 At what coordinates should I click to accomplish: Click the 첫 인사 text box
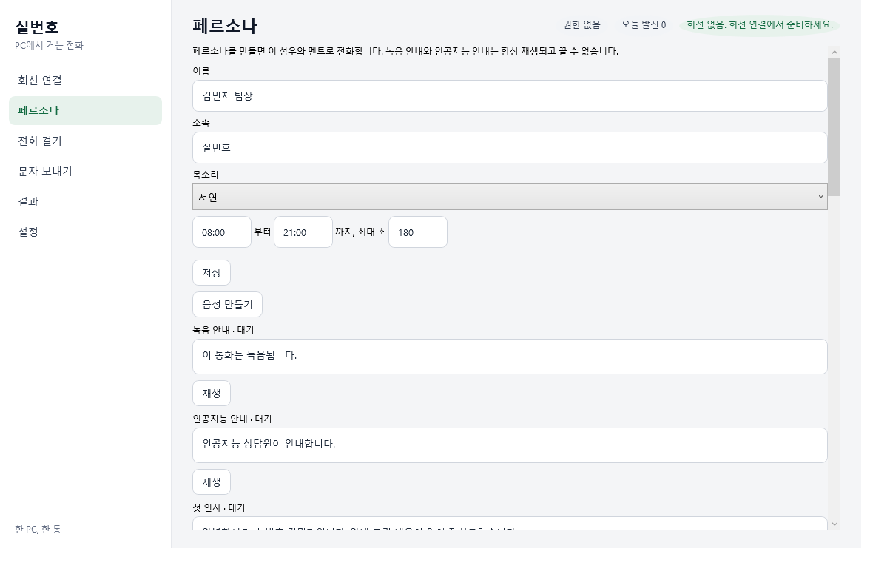(x=510, y=524)
